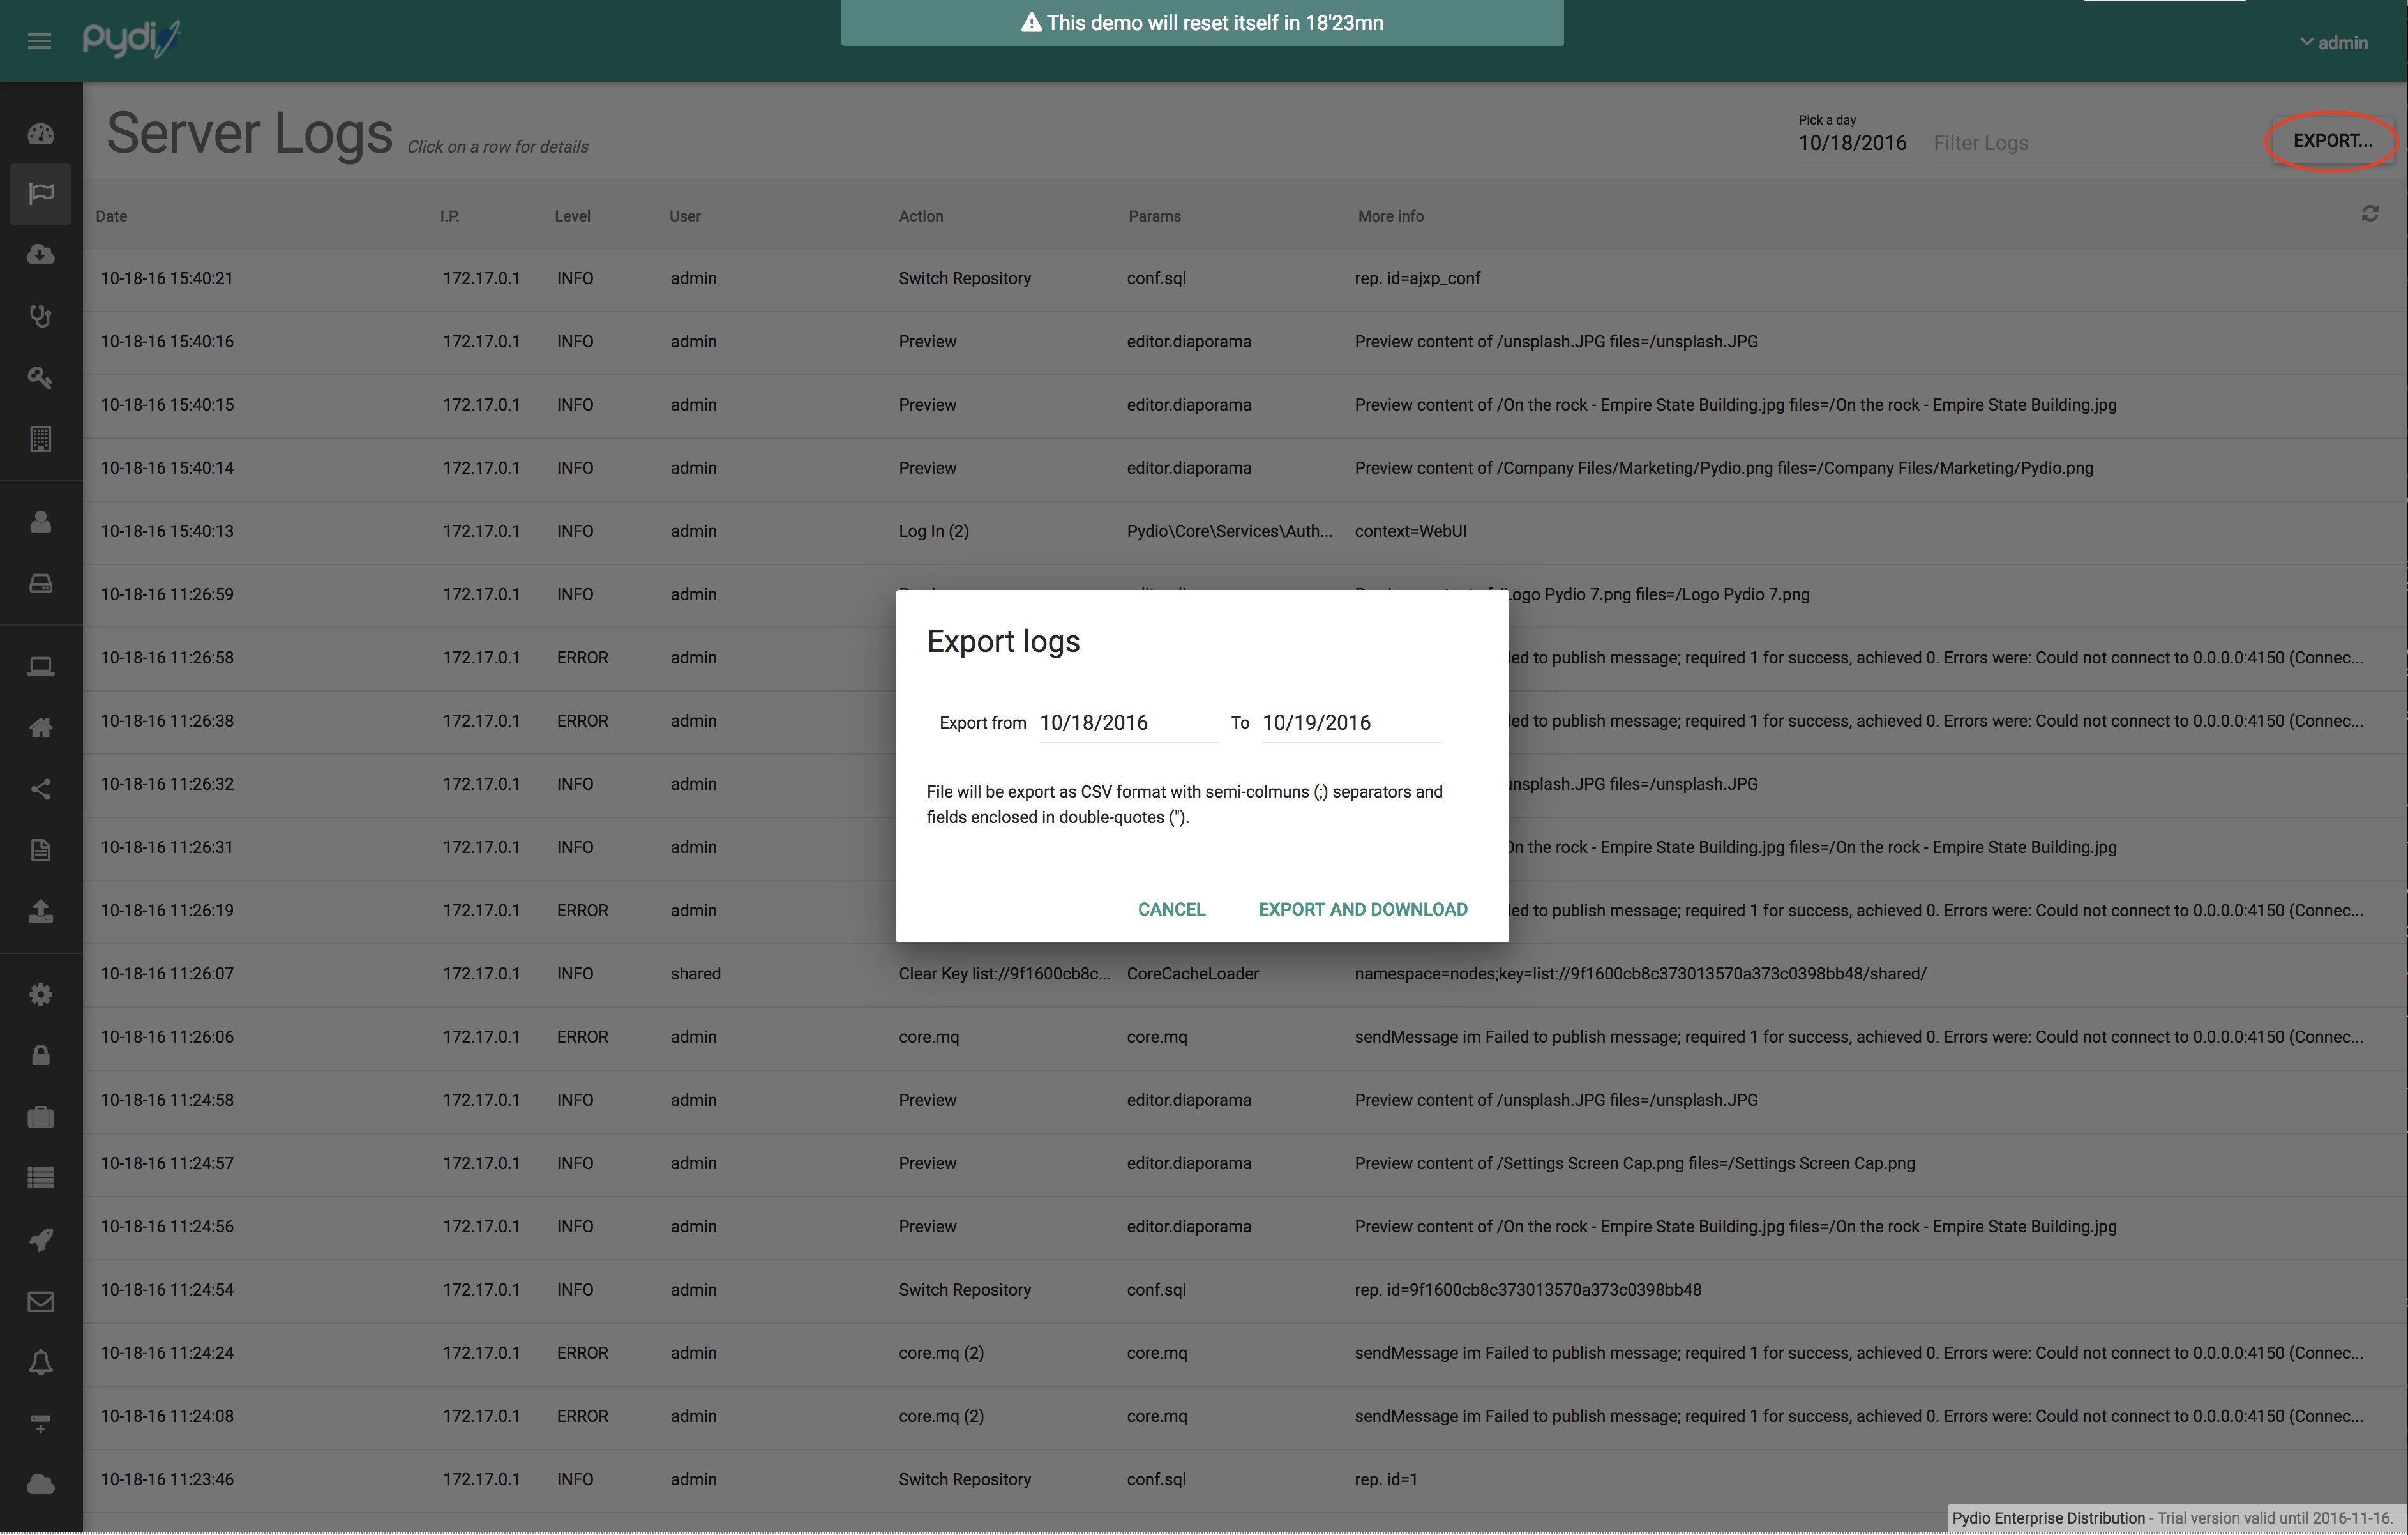The width and height of the screenshot is (2408, 1535).
Task: Expand the admin user menu
Action: (x=2334, y=42)
